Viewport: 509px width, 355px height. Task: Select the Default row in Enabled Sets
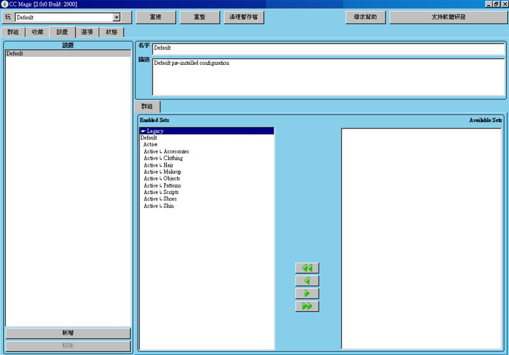(x=207, y=138)
